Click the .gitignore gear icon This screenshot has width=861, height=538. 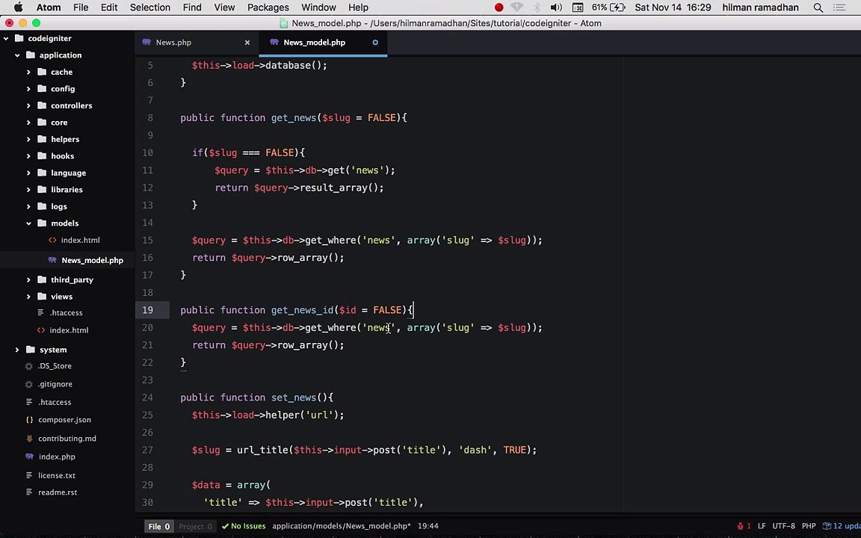29,384
